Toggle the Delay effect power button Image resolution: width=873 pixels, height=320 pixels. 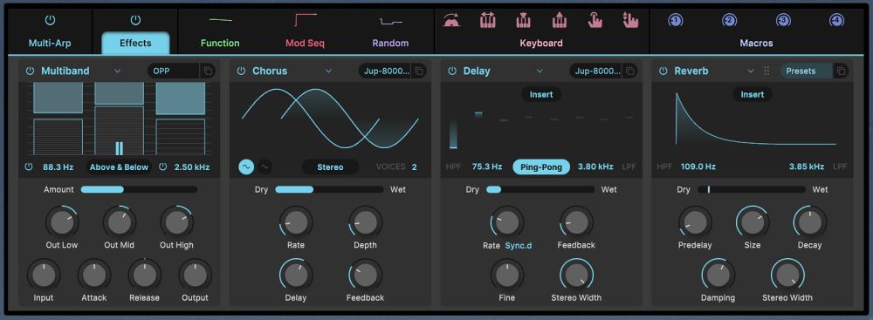452,71
